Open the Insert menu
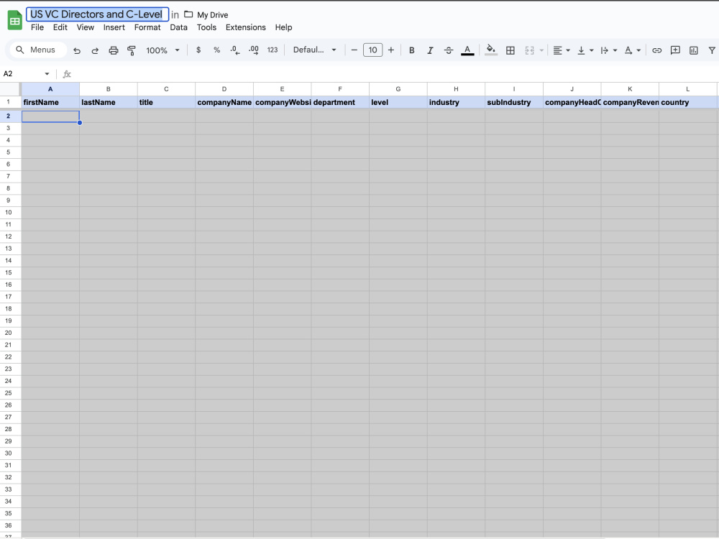 [x=114, y=27]
